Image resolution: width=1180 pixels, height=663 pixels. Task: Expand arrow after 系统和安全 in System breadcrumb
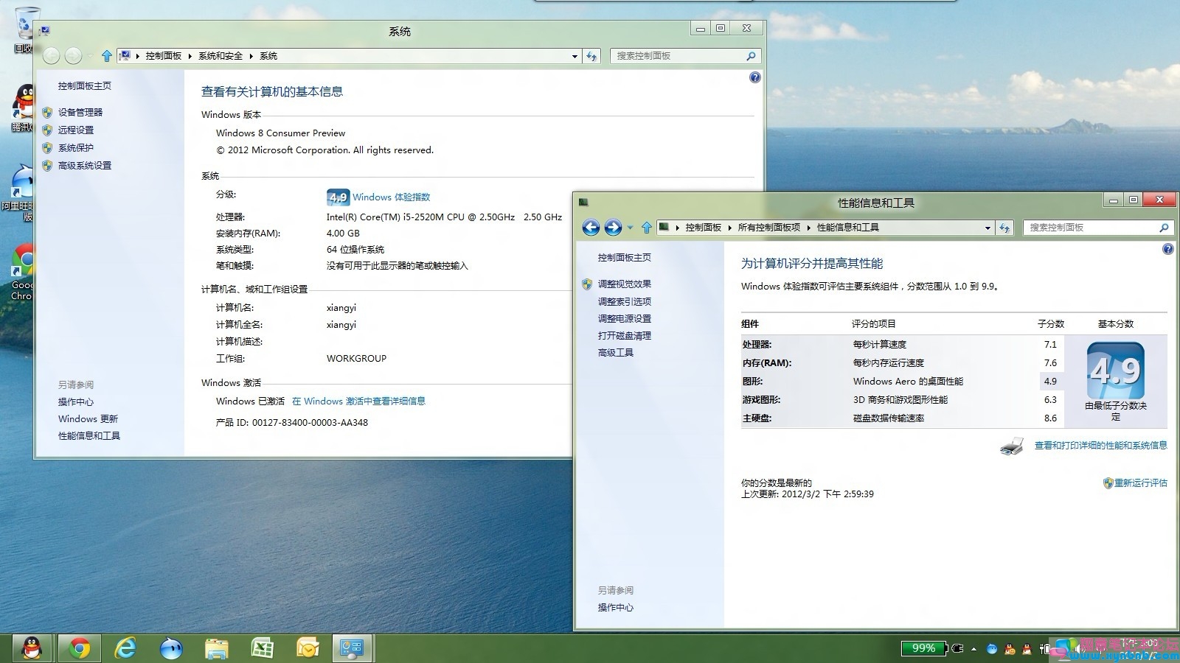(x=251, y=56)
